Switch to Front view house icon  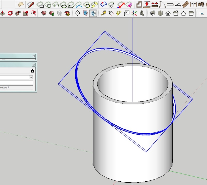(168, 13)
